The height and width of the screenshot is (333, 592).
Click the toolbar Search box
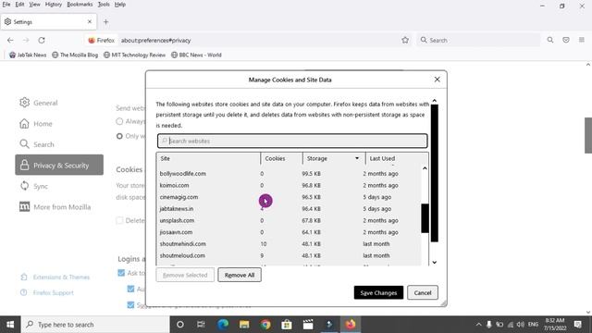(479, 40)
